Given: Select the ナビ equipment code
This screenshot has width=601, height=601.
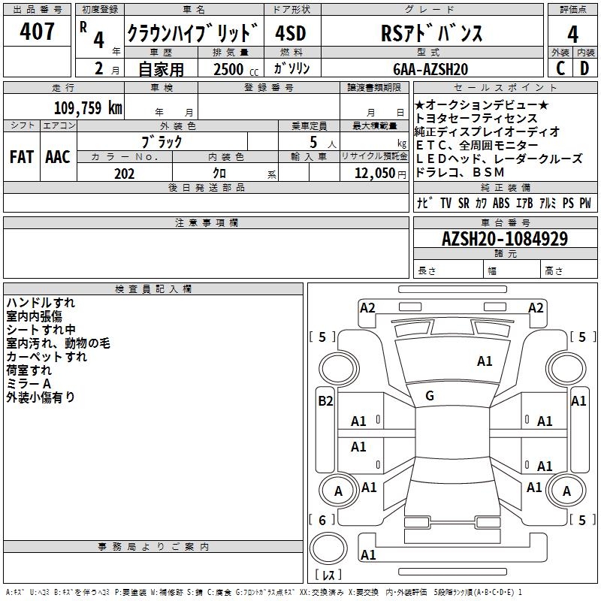Looking at the screenshot, I should pos(425,203).
